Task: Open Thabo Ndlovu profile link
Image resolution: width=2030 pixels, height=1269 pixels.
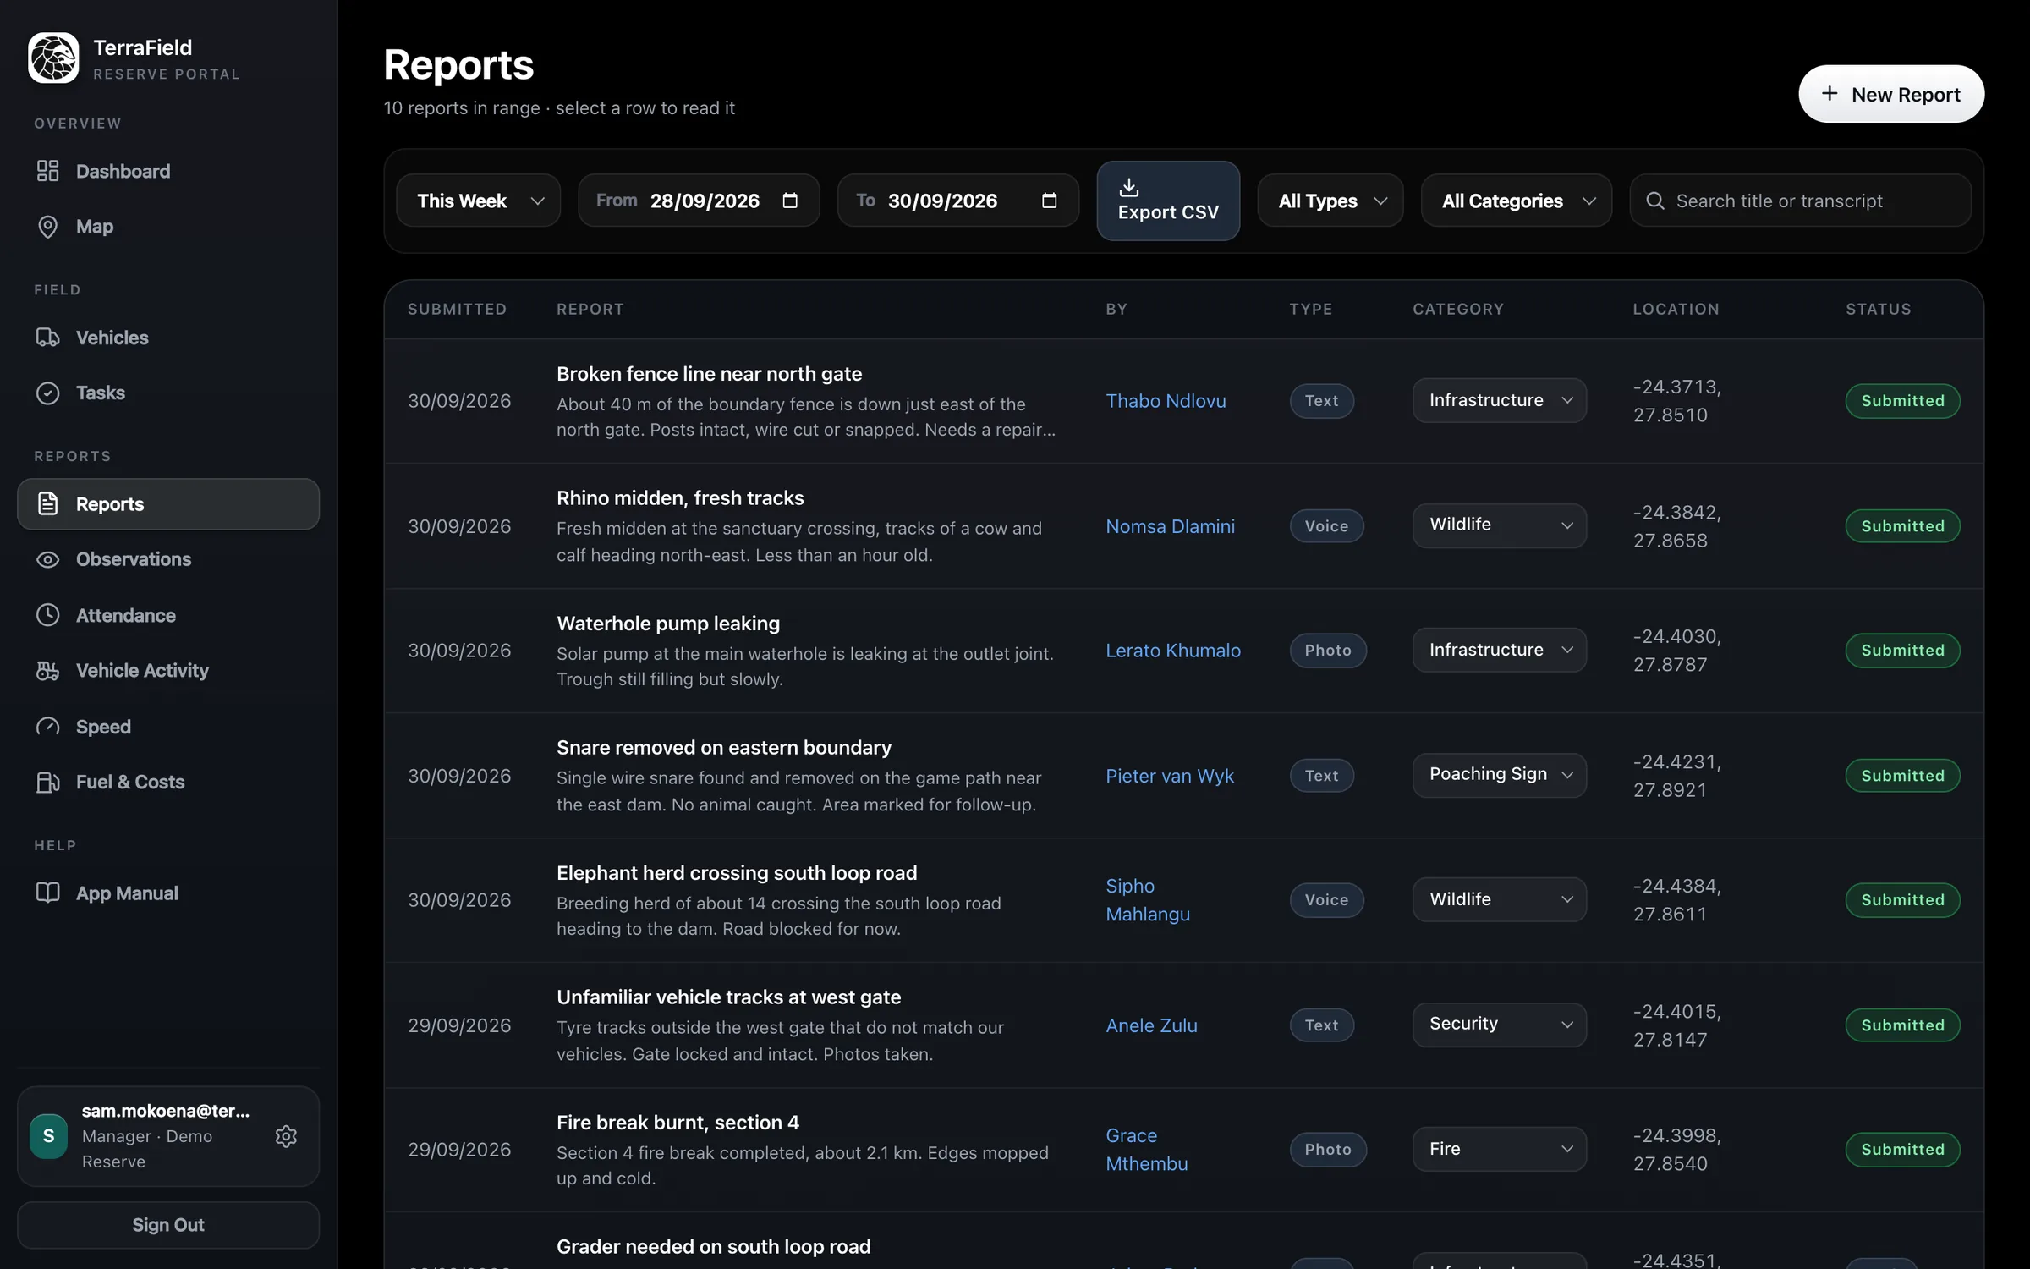Action: 1166,400
